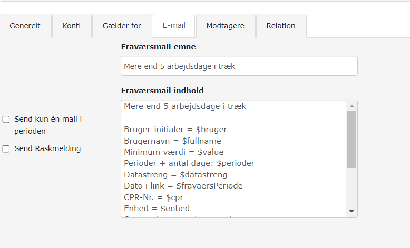Open the Relation tab
Screen dimensions: 410x248
[280, 26]
